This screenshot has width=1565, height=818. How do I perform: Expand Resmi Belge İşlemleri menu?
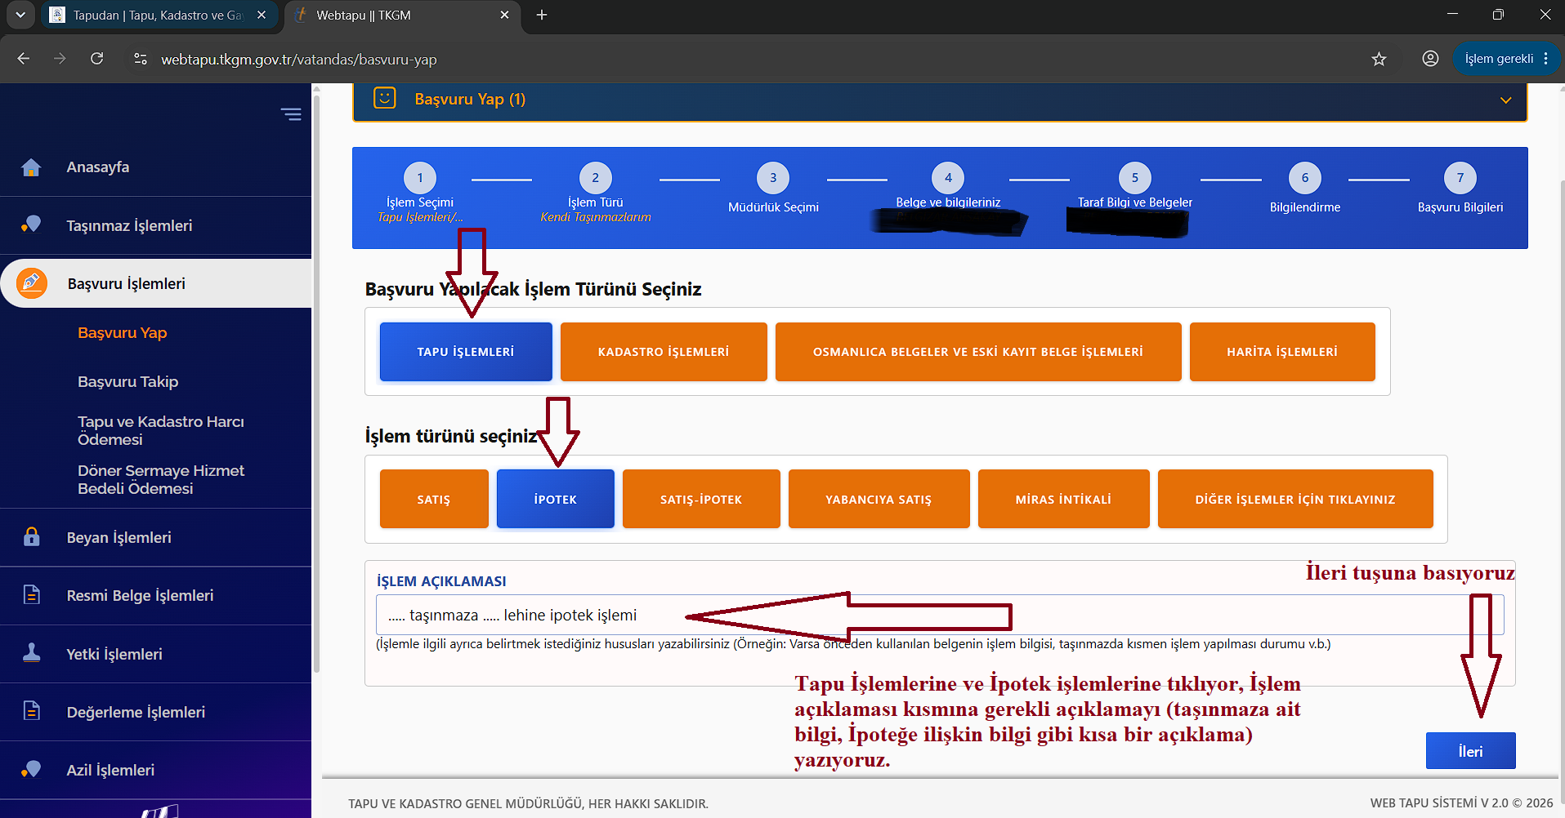(141, 595)
